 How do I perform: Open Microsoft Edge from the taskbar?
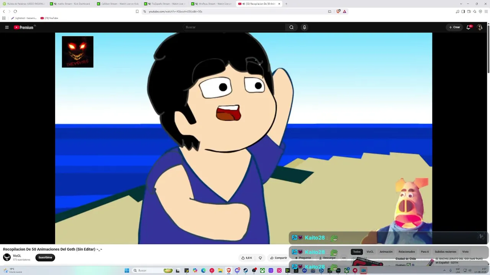point(203,270)
